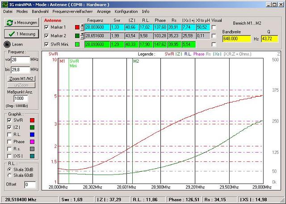
Task: Click the x Messungen refresh button
Action: [21, 22]
